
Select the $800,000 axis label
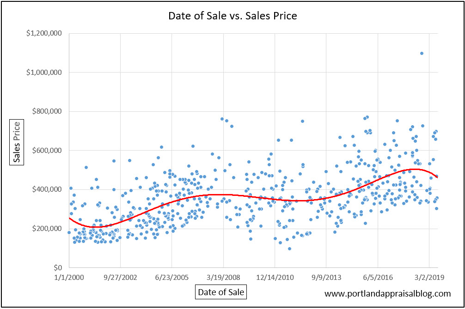[47, 112]
